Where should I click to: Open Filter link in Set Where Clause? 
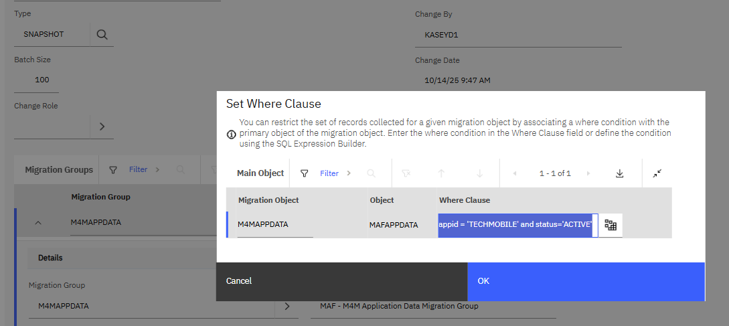click(329, 173)
